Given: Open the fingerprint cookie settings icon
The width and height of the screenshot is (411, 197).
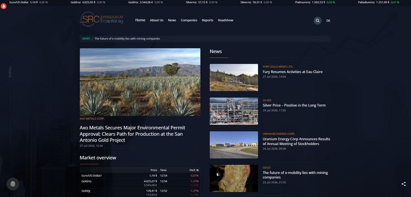Looking at the screenshot, I should coord(13,184).
